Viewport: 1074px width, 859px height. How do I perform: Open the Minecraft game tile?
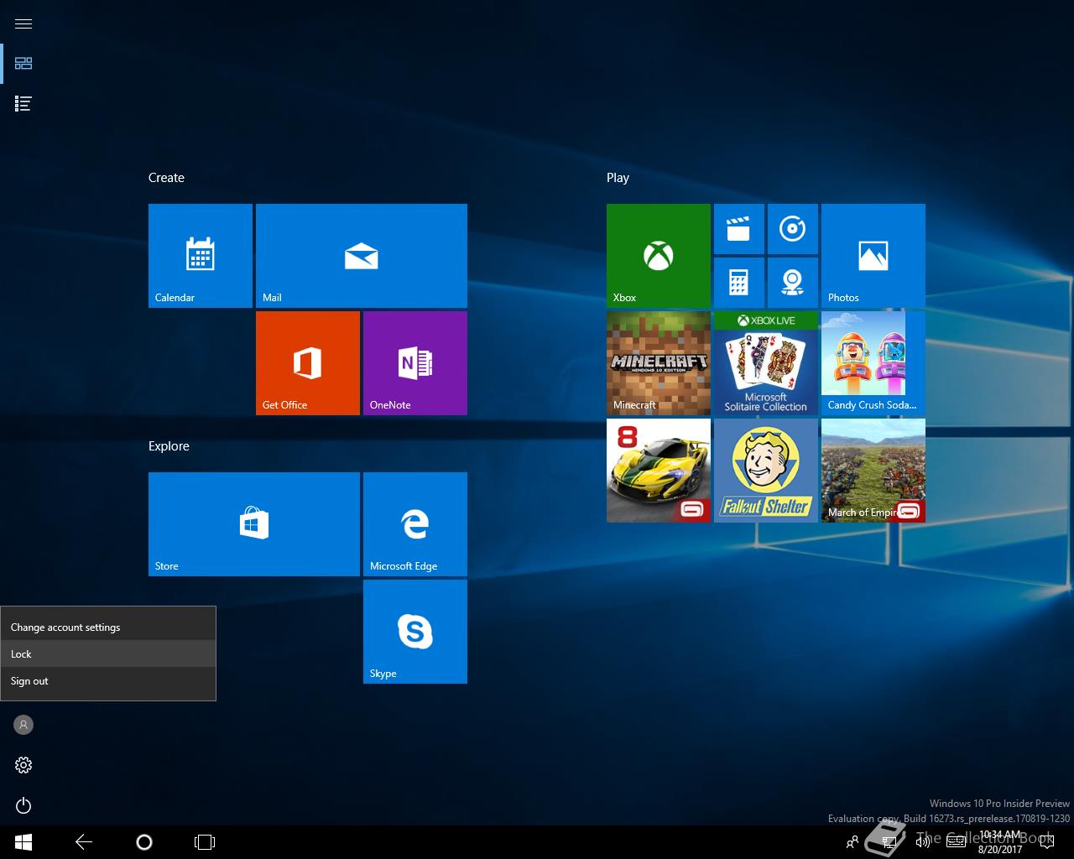(x=658, y=362)
